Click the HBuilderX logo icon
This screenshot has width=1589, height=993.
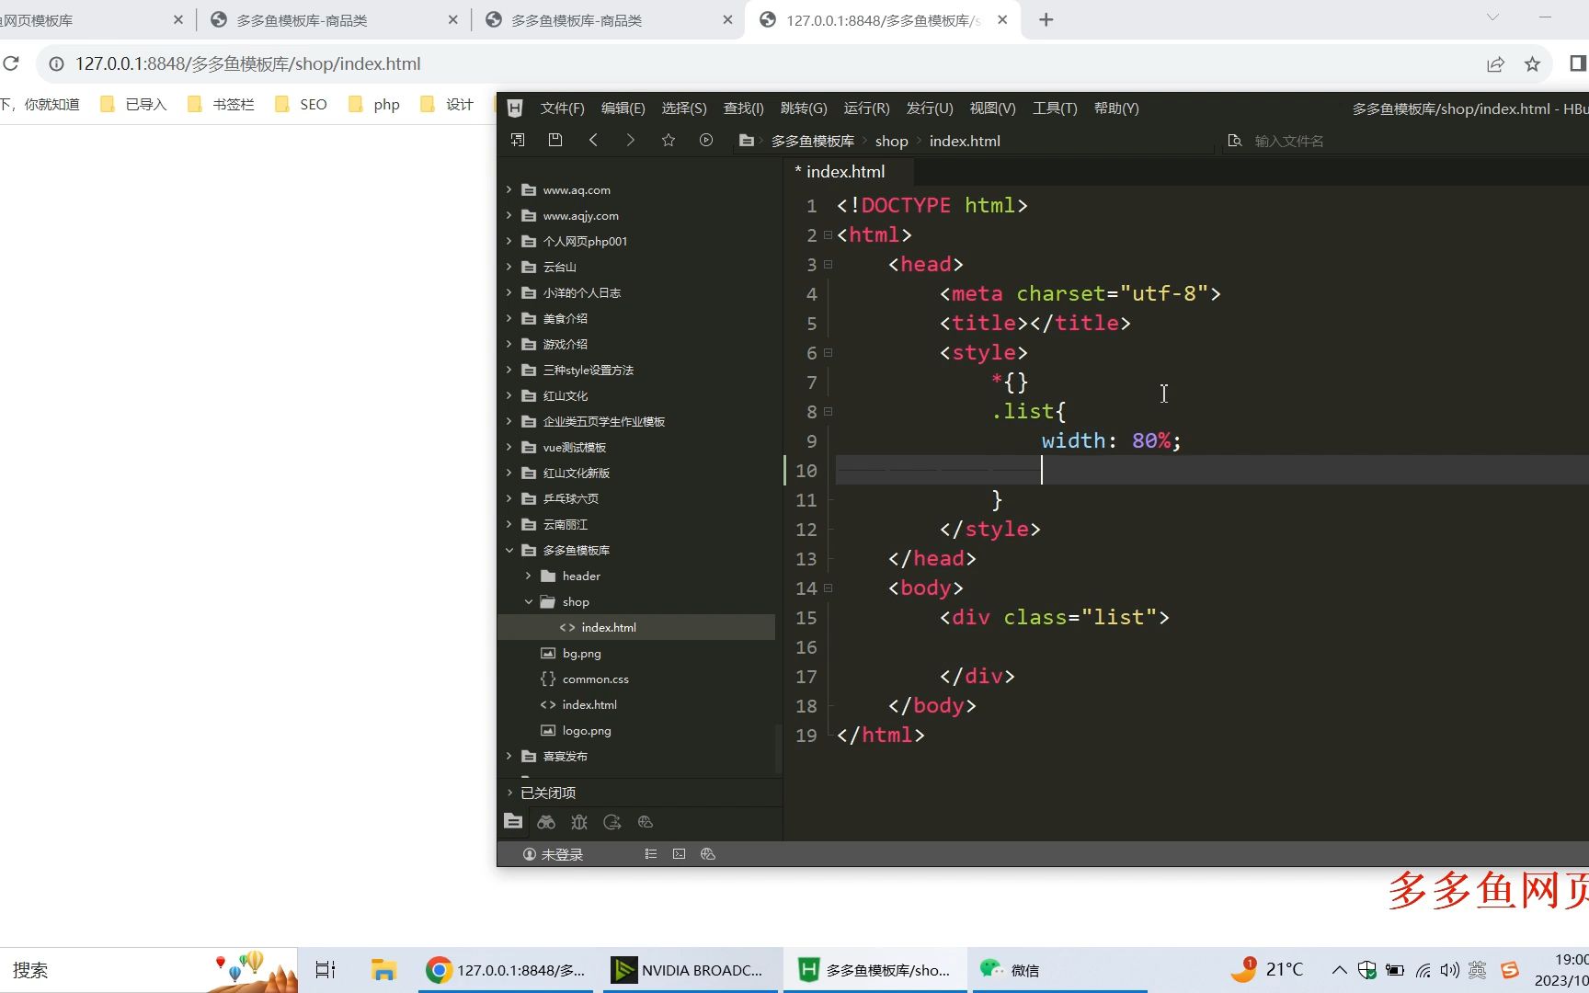coord(515,108)
